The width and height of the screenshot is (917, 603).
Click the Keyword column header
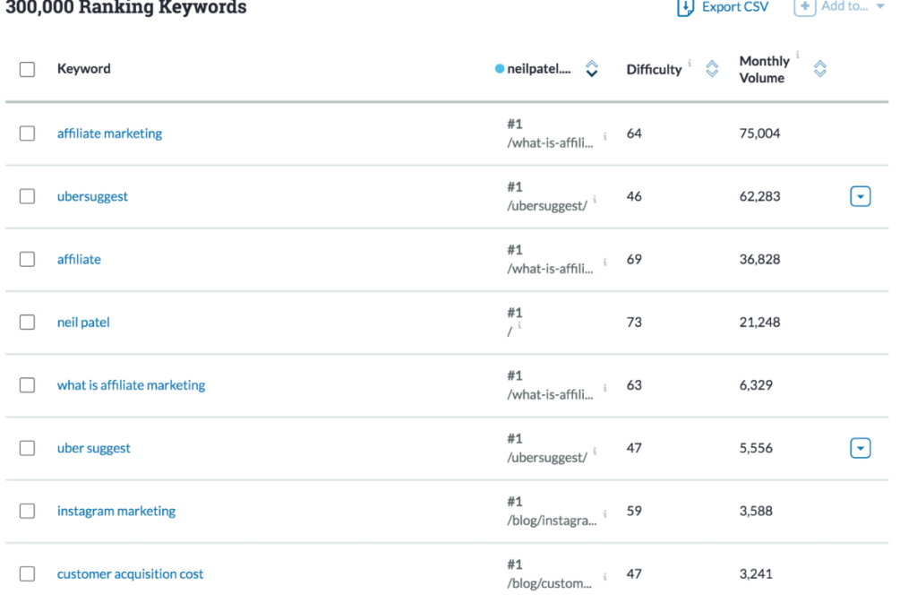pos(83,69)
